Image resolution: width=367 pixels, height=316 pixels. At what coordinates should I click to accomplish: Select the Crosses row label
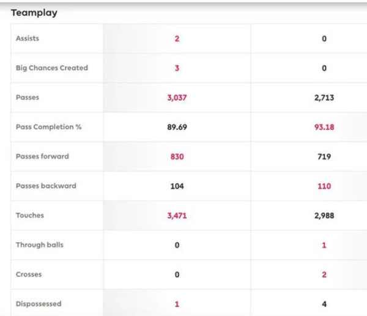tap(29, 275)
